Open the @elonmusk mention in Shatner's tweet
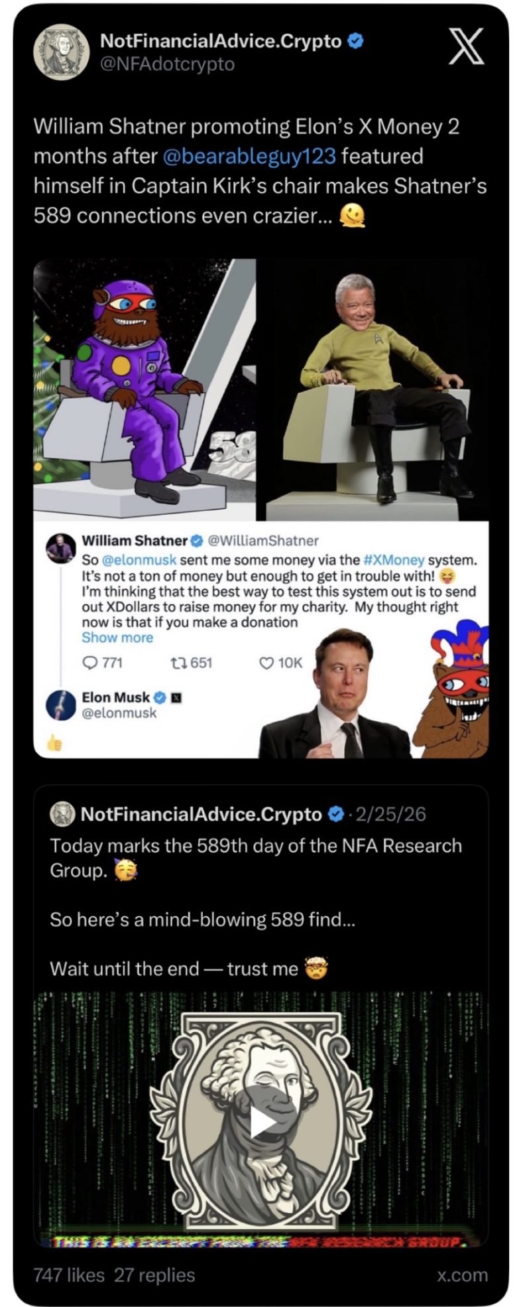The width and height of the screenshot is (523, 1307). [139, 560]
